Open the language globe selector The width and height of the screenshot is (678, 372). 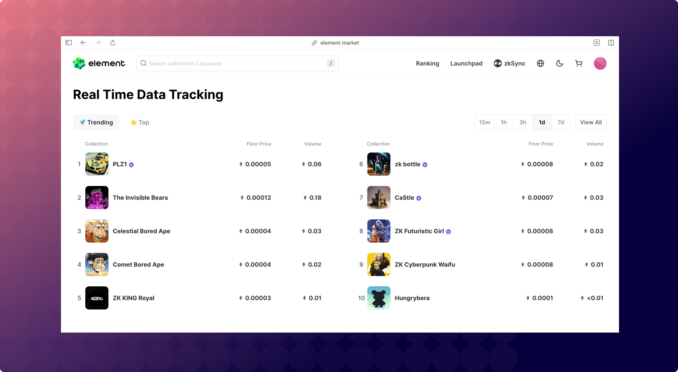coord(540,63)
